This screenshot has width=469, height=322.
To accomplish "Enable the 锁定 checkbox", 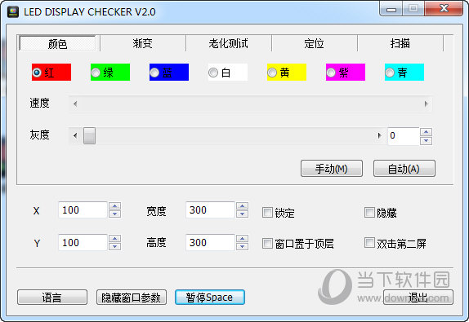I will tap(267, 213).
